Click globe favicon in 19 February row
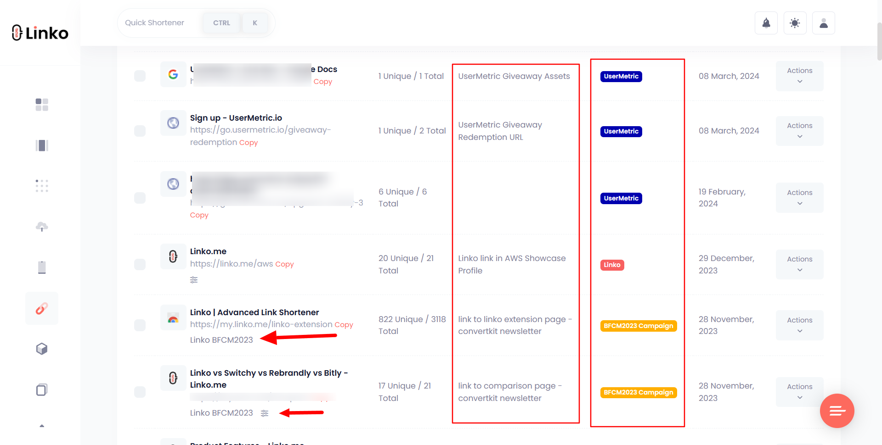This screenshot has width=882, height=445. click(173, 184)
